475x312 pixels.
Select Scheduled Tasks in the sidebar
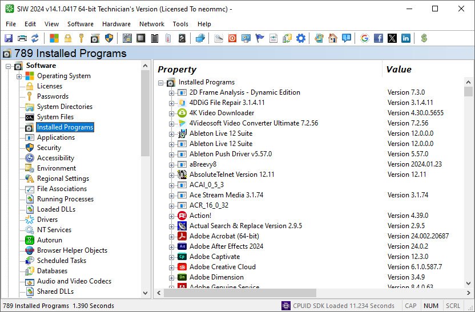click(62, 261)
